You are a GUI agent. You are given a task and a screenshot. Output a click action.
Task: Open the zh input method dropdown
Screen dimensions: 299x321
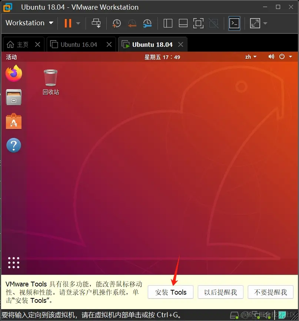point(251,57)
